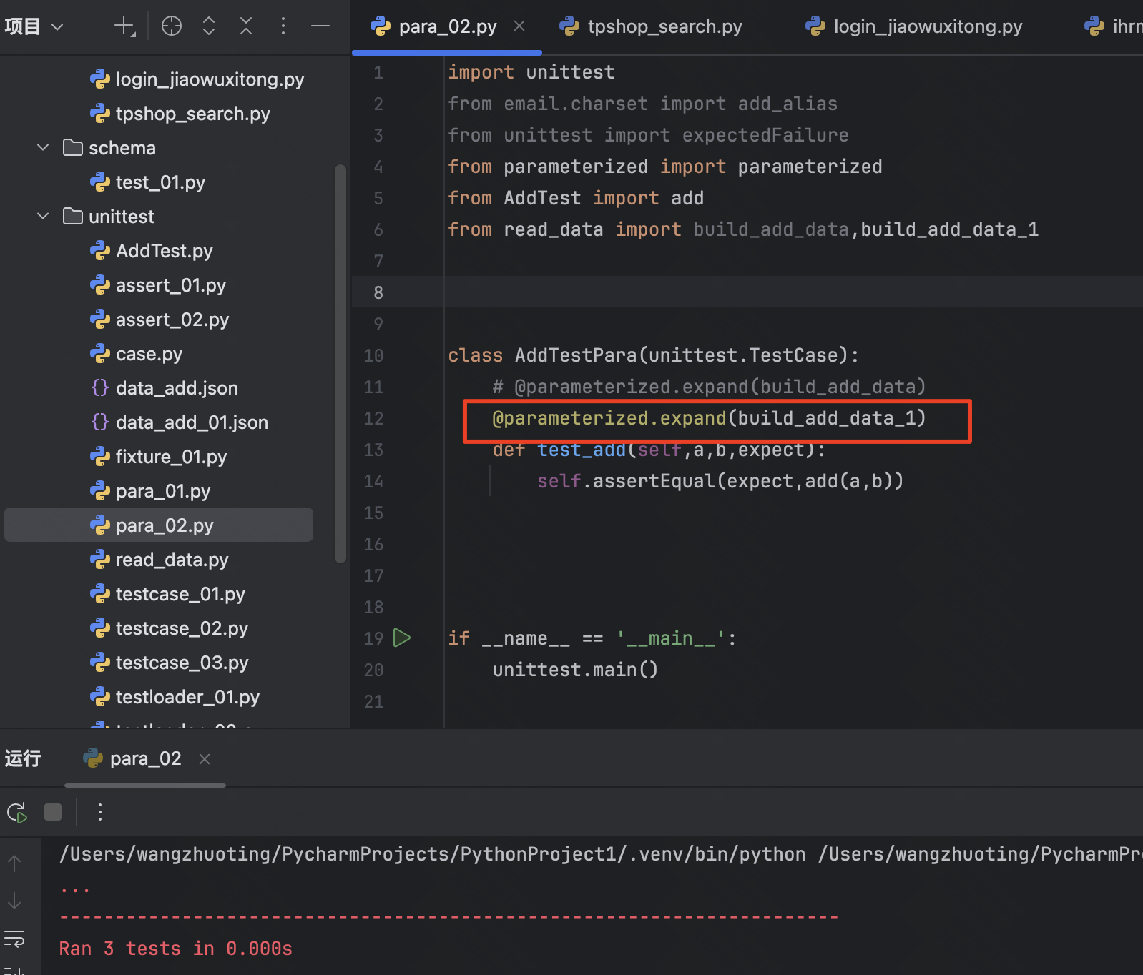Open testcase_01.py file

click(167, 594)
